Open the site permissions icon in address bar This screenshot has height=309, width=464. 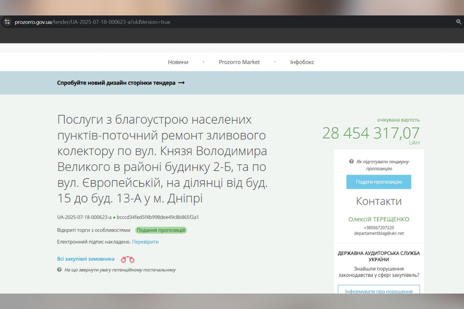coord(7,22)
